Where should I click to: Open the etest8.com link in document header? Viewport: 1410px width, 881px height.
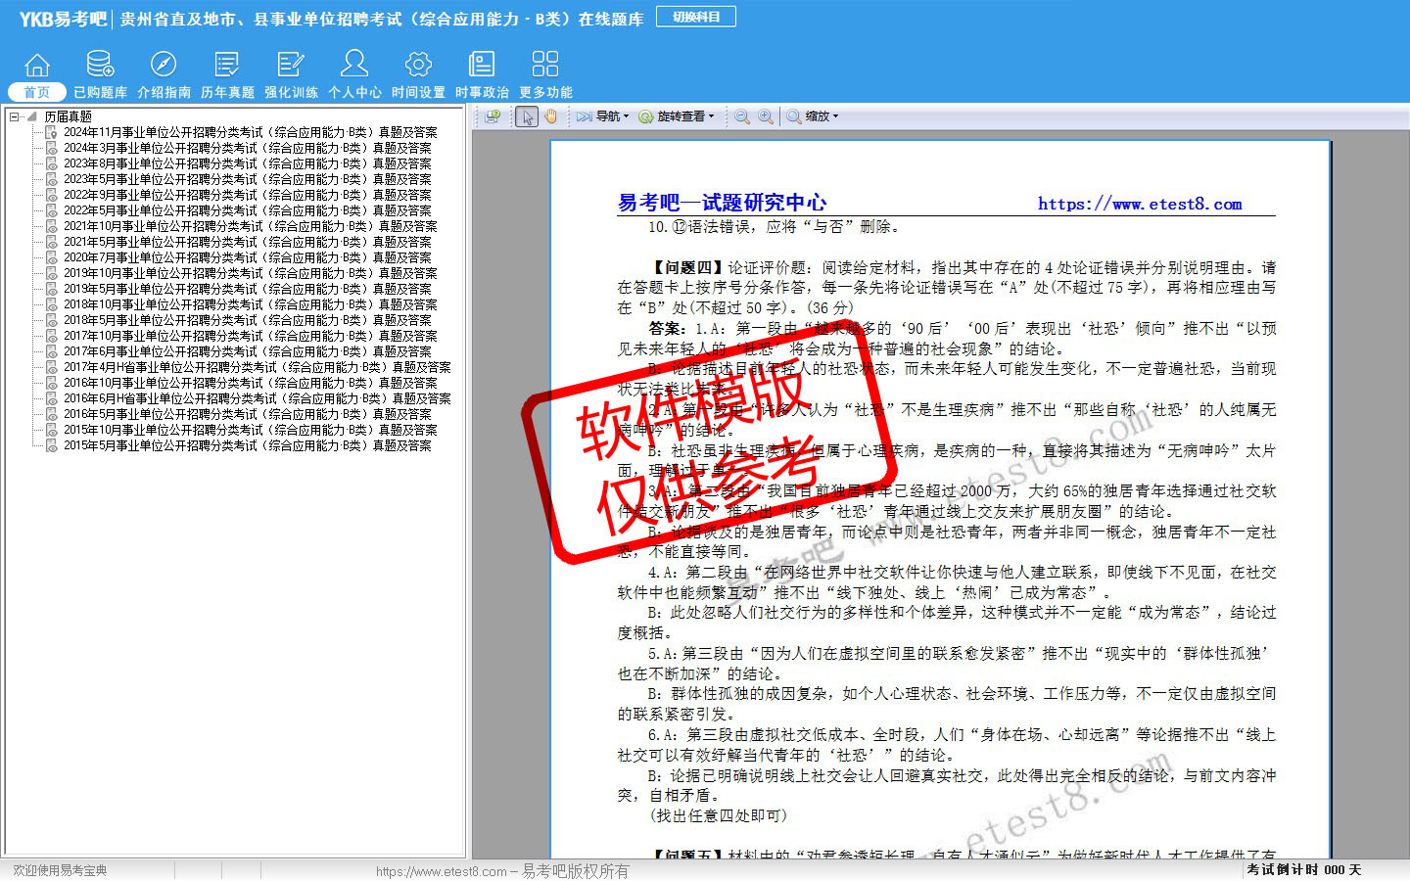pyautogui.click(x=1140, y=204)
